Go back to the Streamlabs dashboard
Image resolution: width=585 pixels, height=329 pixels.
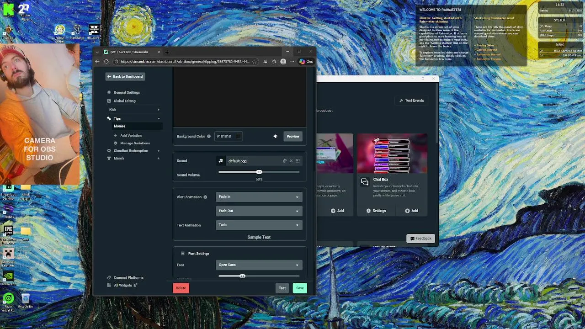point(125,76)
